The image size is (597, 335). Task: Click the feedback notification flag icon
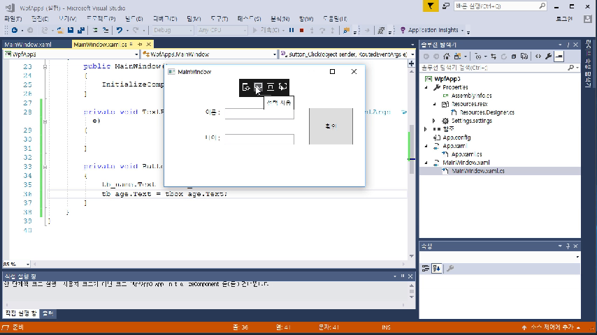(x=431, y=6)
